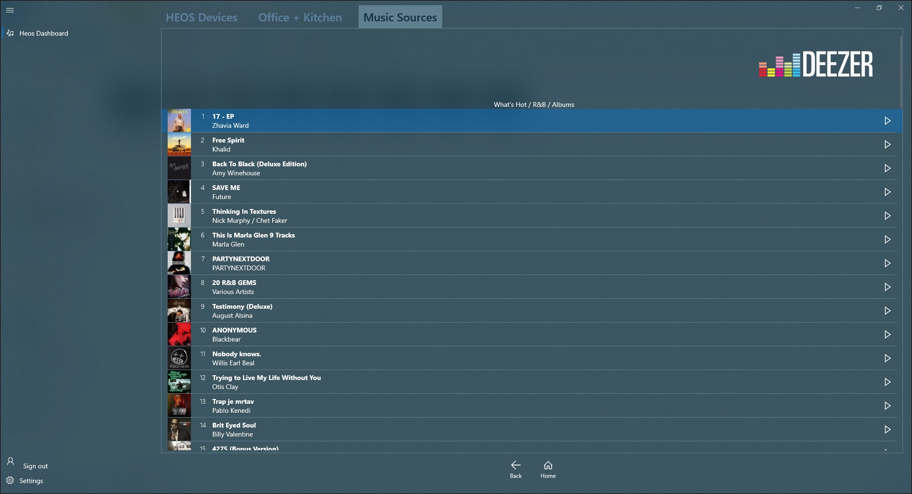Click the artist name "Nick Murphy / Chet Faker"

(250, 220)
